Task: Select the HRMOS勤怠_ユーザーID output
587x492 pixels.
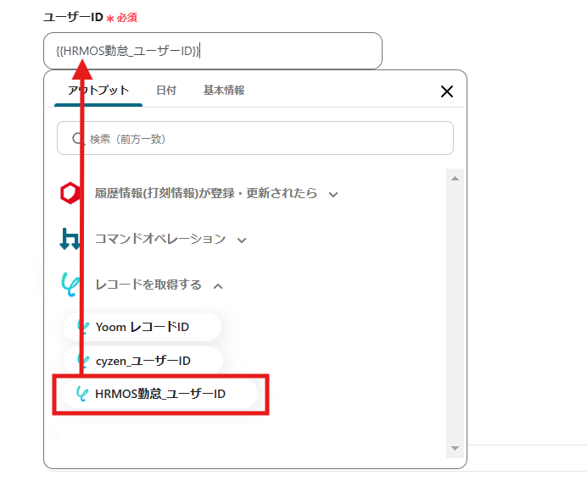Action: (159, 394)
